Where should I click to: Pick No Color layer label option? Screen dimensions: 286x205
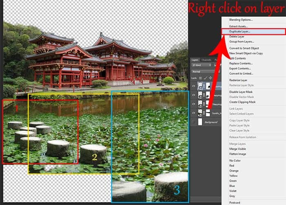[x=235, y=160]
